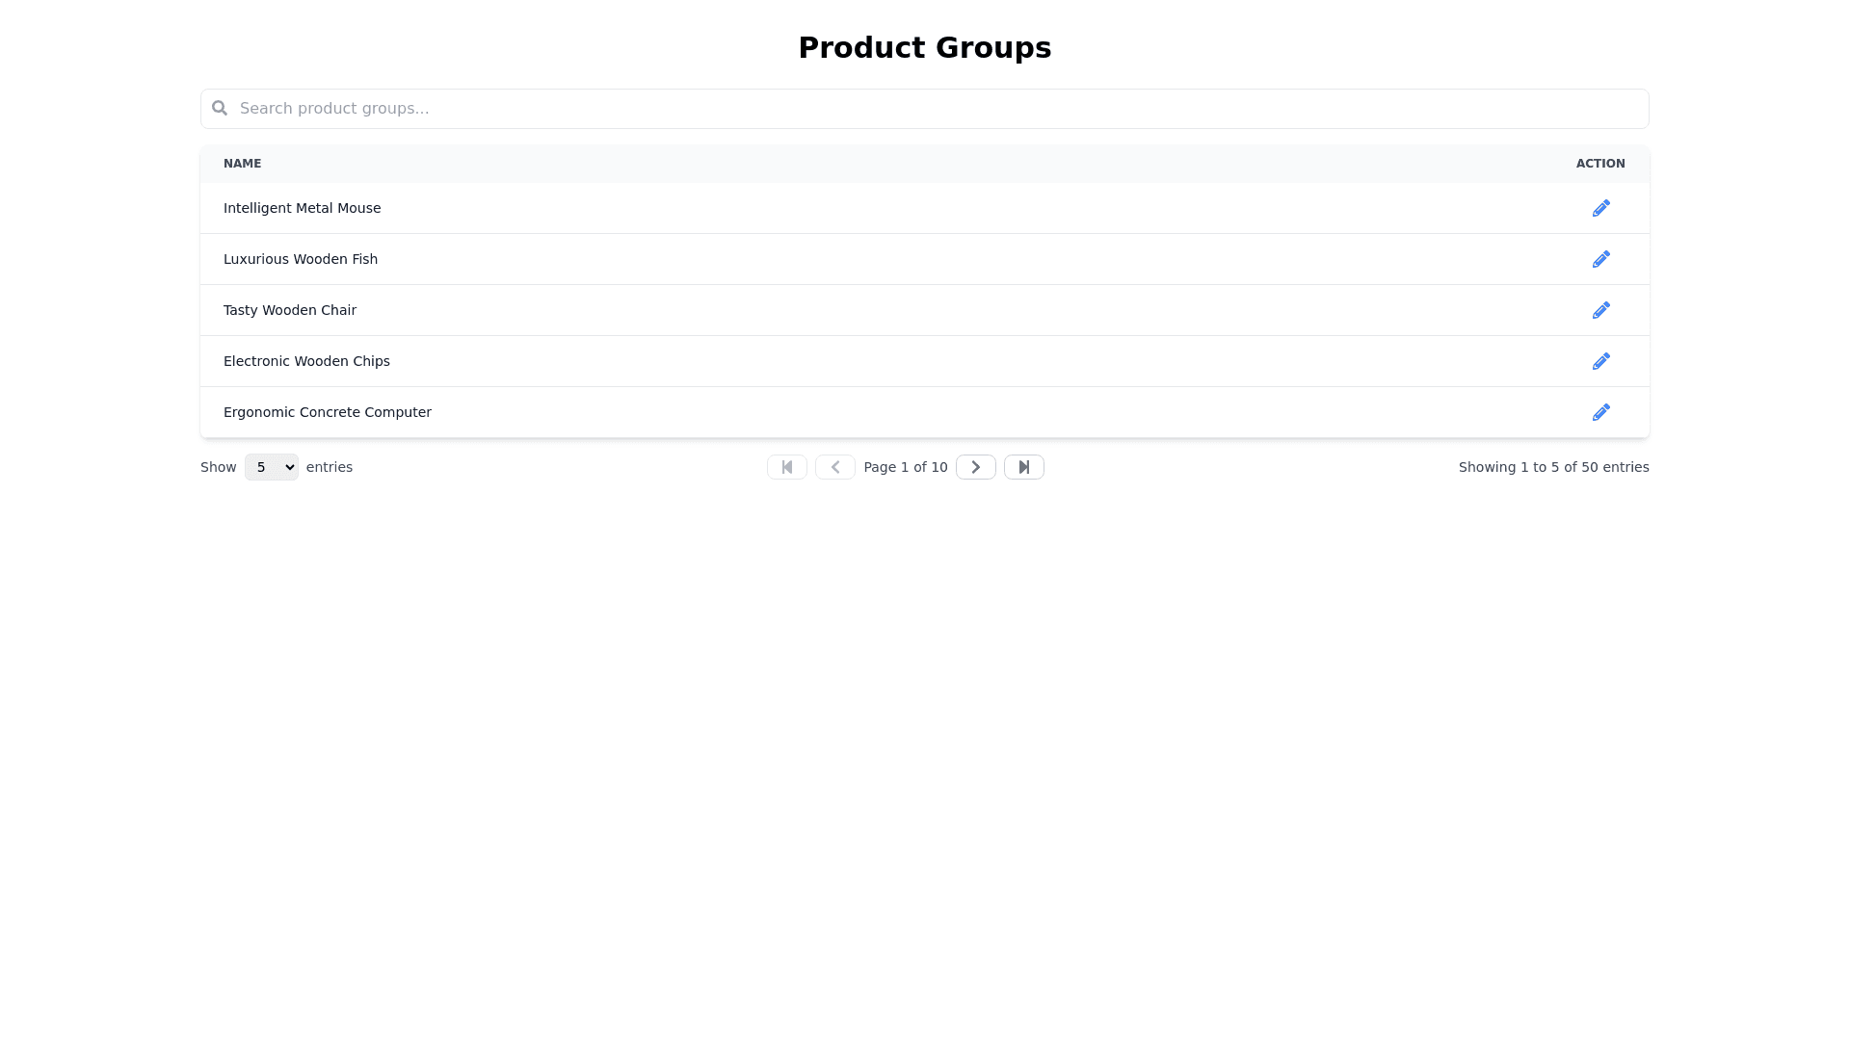This screenshot has width=1850, height=1040.
Task: Click the search magnifier icon
Action: click(220, 108)
